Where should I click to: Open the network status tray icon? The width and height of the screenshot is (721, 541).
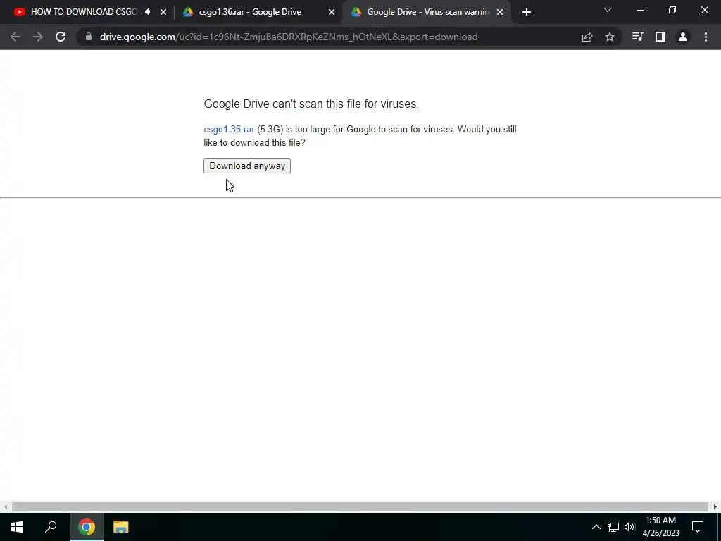[613, 527]
